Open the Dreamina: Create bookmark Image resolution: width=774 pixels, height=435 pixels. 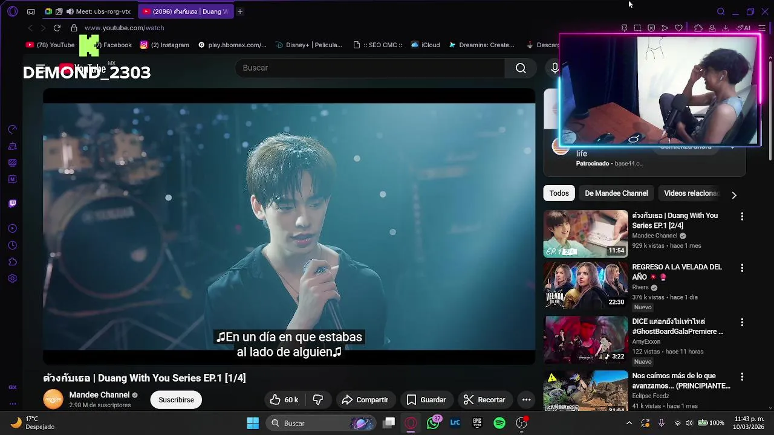[482, 45]
